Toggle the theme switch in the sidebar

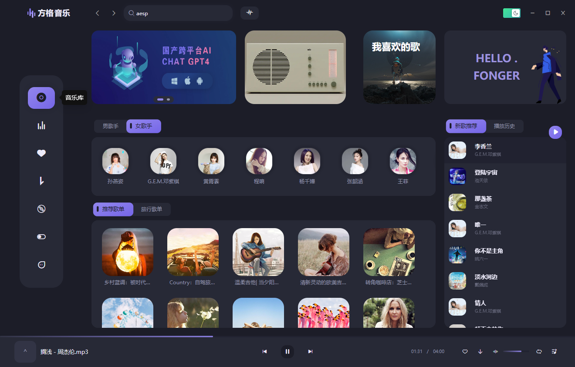click(x=41, y=236)
